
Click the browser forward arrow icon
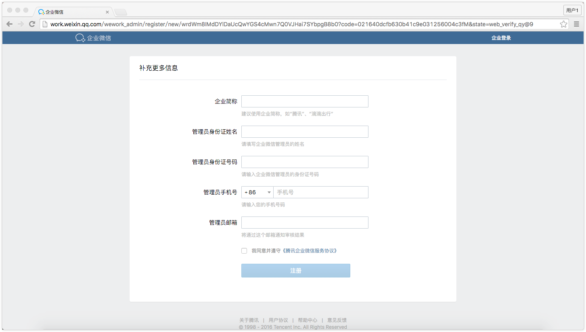coord(21,24)
